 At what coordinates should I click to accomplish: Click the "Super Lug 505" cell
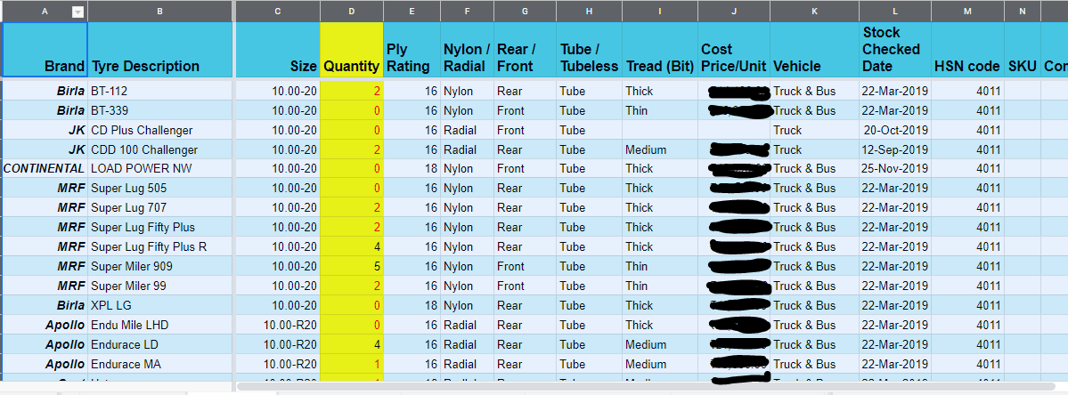pyautogui.click(x=159, y=189)
